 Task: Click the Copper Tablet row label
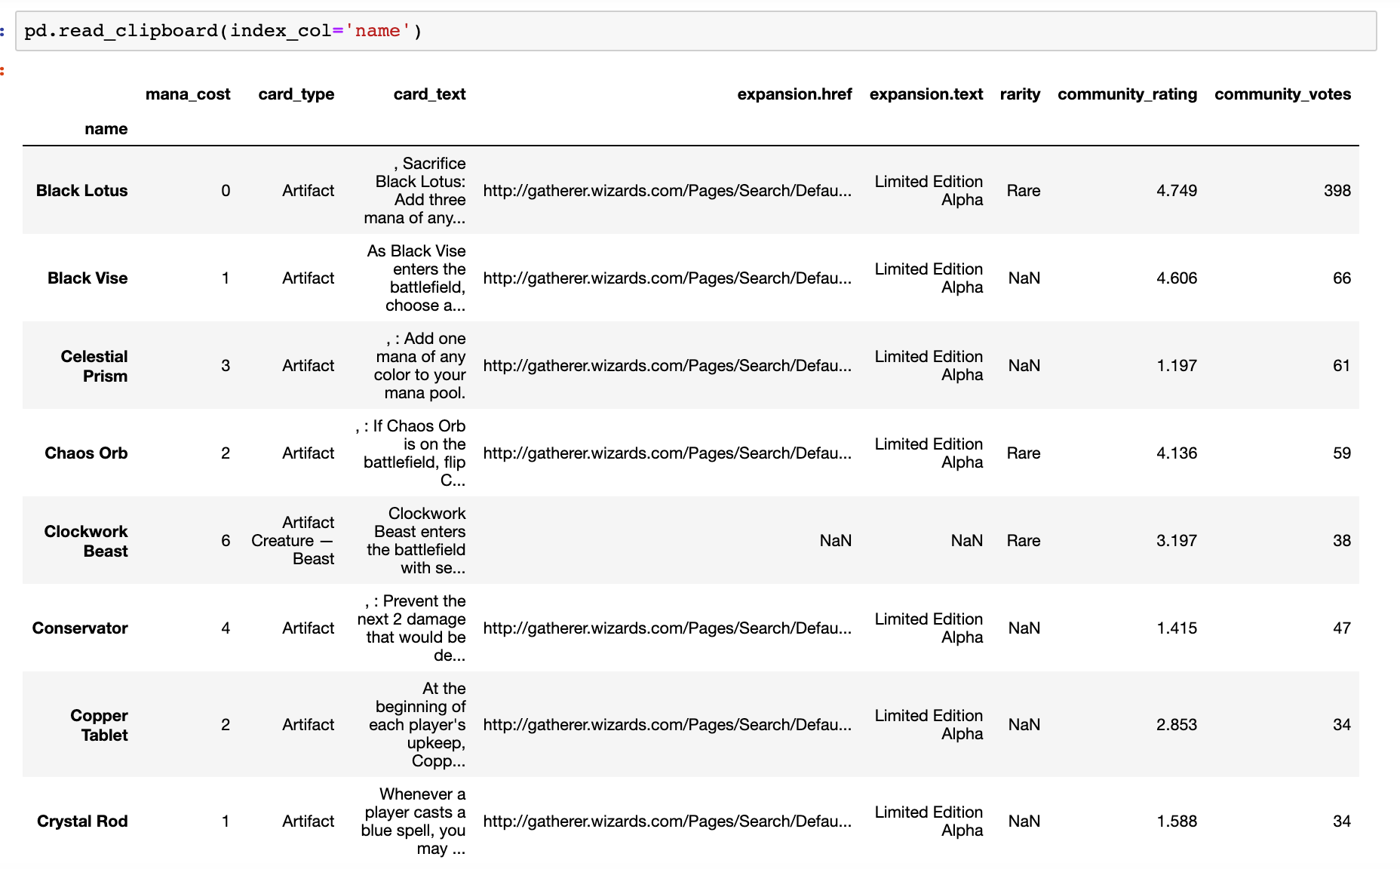click(99, 725)
